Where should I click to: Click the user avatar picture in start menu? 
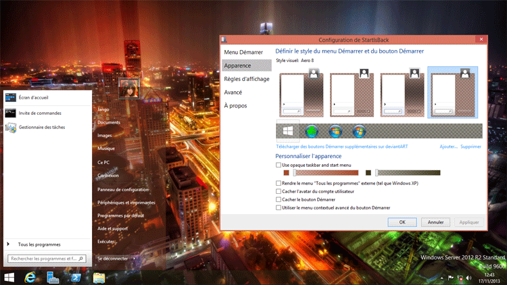pos(129,88)
